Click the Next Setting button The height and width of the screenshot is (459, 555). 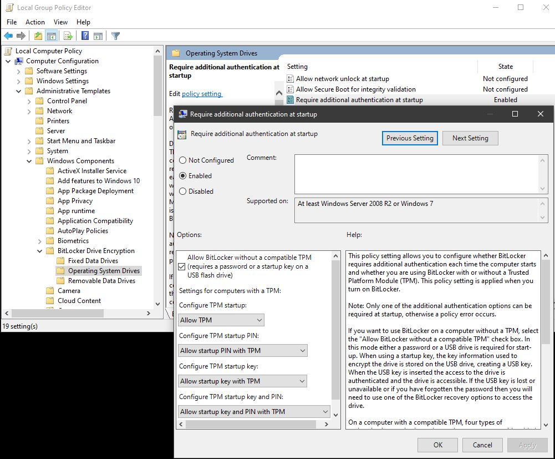pos(470,138)
